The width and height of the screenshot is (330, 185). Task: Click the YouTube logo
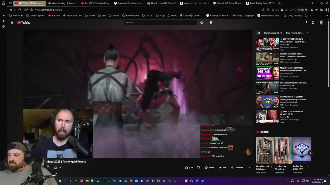click(x=23, y=23)
